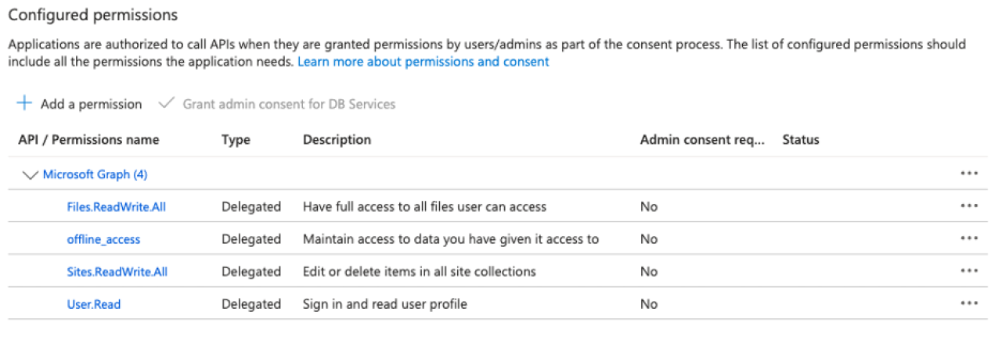Open the Sites.ReadWrite.All permission

pyautogui.click(x=117, y=272)
